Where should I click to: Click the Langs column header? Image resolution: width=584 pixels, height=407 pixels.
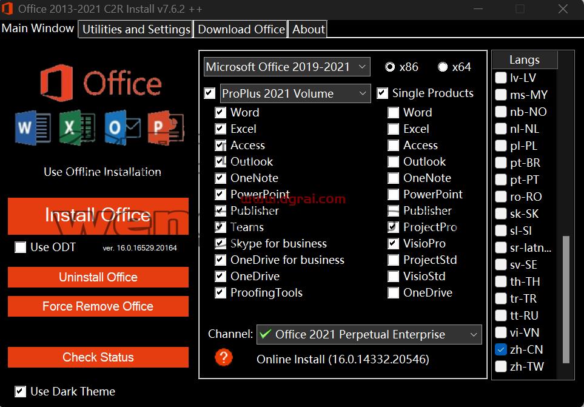click(x=525, y=60)
